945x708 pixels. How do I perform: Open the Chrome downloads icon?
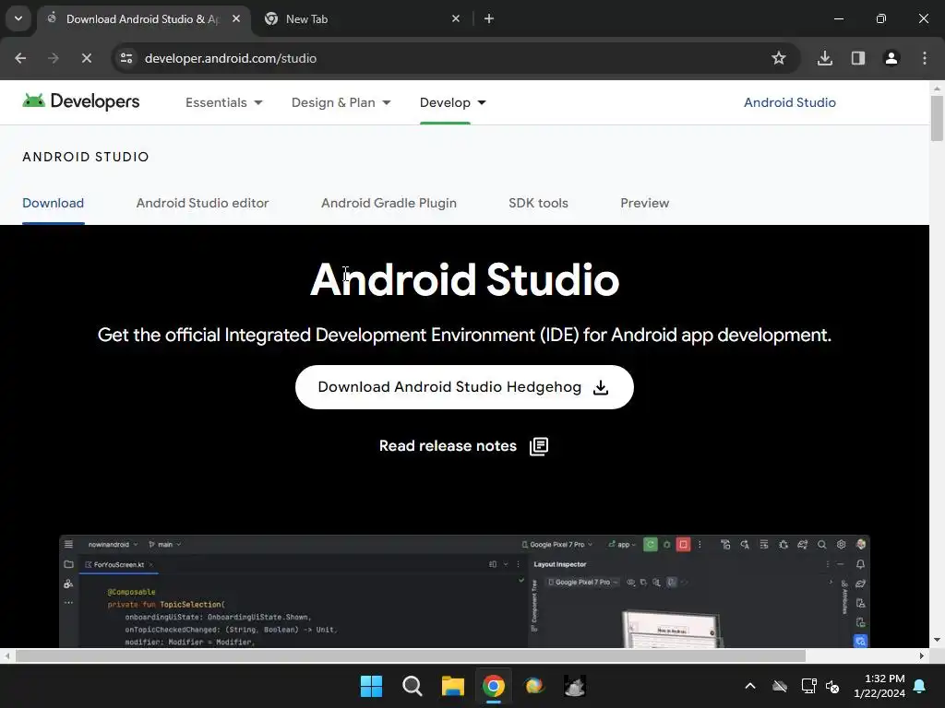(825, 58)
